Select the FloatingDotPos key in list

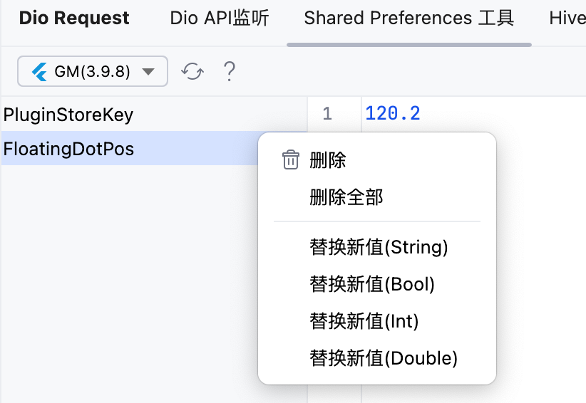click(x=130, y=148)
